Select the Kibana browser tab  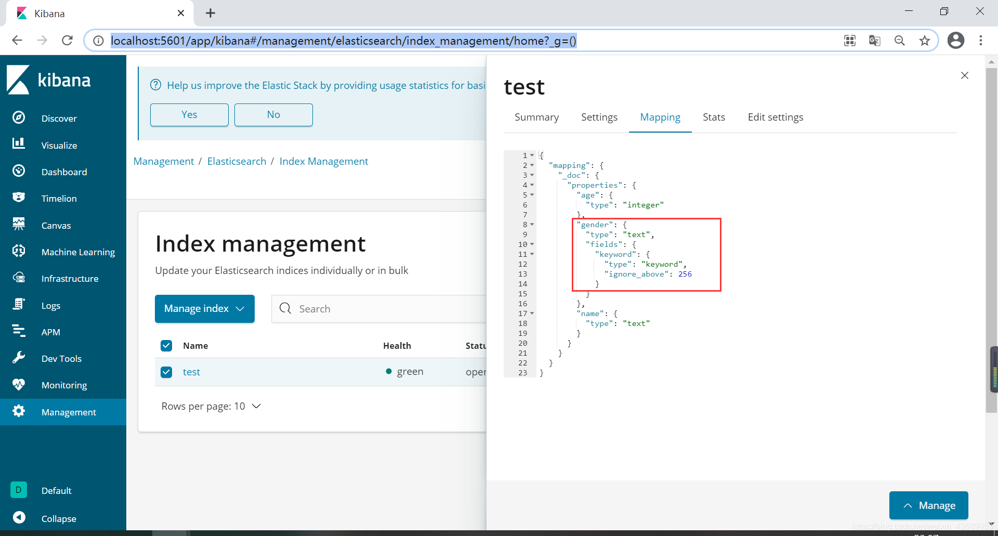(x=99, y=14)
